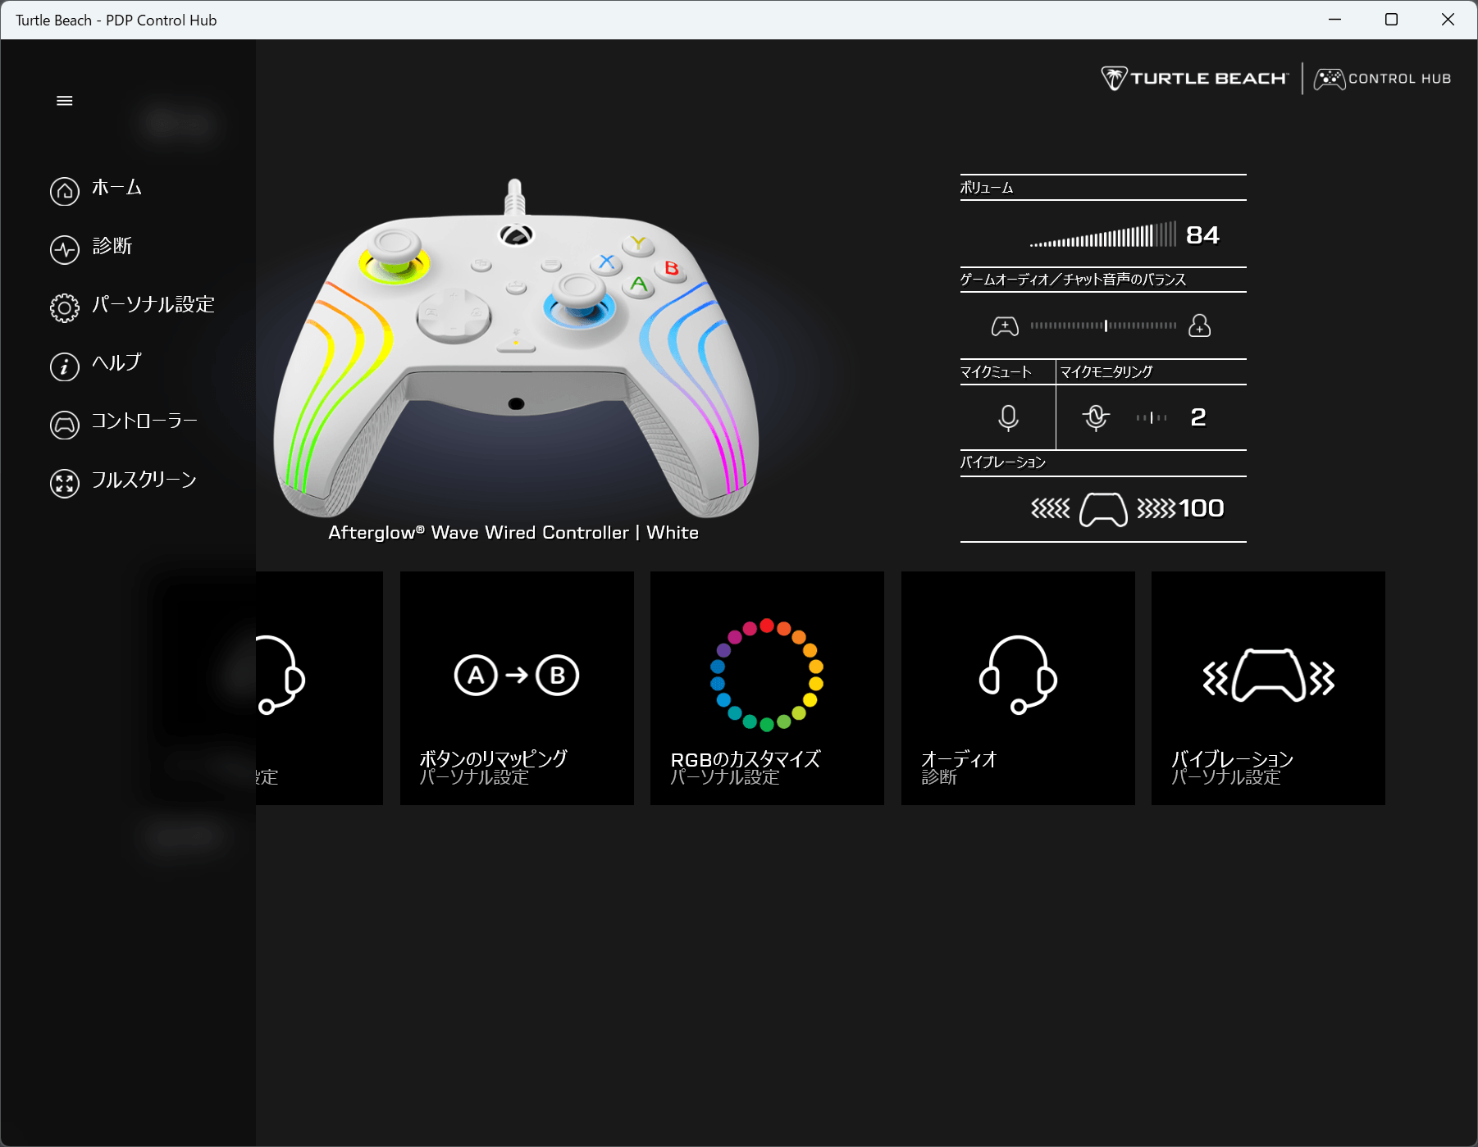Image resolution: width=1478 pixels, height=1147 pixels.
Task: Open Personal Settings (パーソナル設定) gear icon
Action: 65,307
